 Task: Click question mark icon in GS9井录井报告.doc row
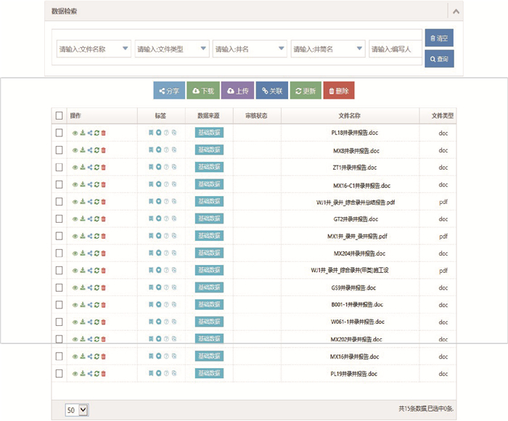(166, 288)
